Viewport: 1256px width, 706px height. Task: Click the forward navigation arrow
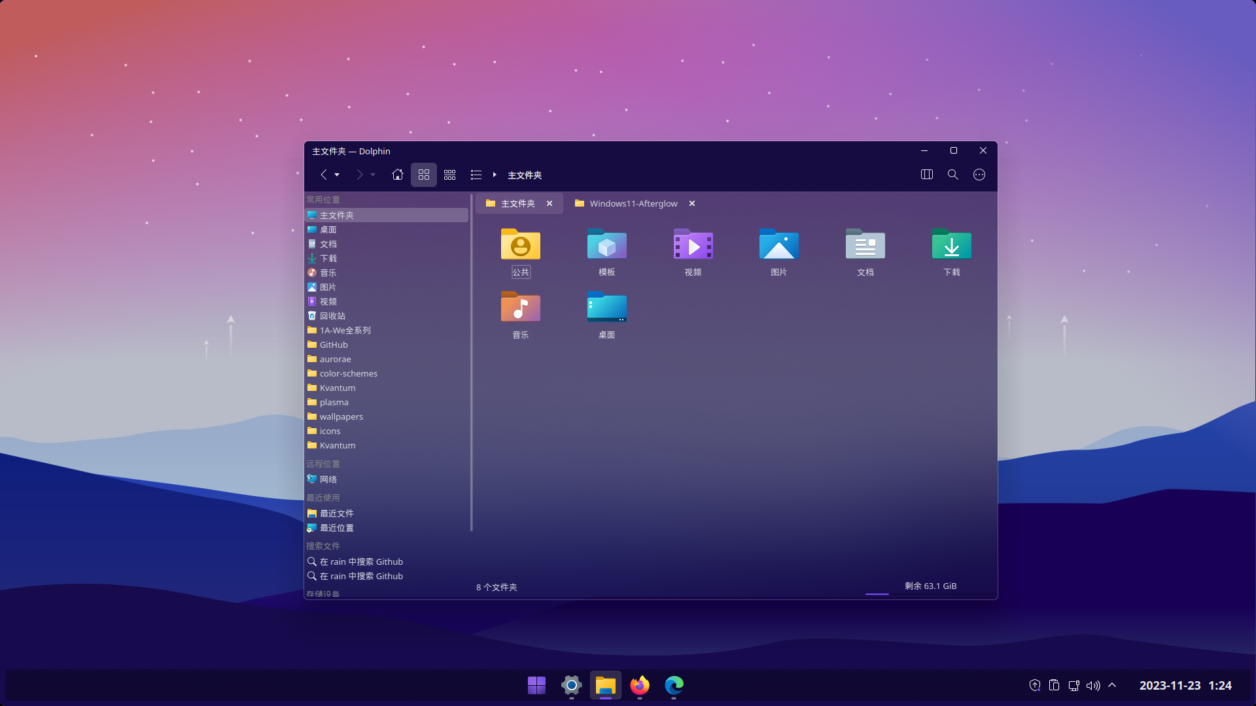click(359, 175)
